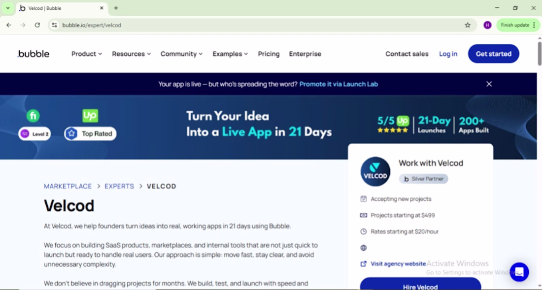Image resolution: width=542 pixels, height=290 pixels.
Task: Click 'Turn Your Idea' banner headline
Action: [228, 116]
